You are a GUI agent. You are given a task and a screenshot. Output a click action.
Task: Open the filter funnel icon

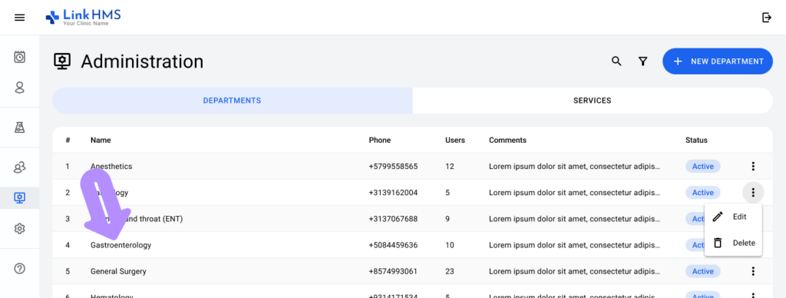pos(642,61)
